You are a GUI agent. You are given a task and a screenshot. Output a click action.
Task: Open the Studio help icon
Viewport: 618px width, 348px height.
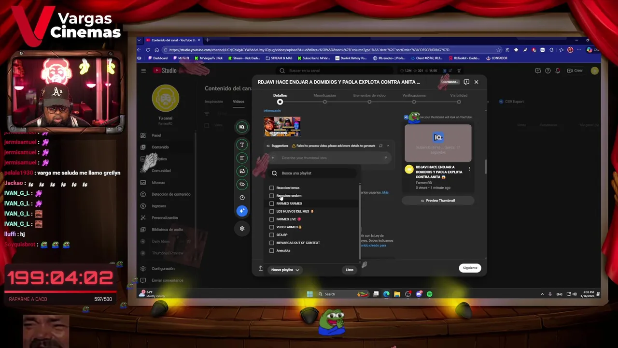point(548,71)
